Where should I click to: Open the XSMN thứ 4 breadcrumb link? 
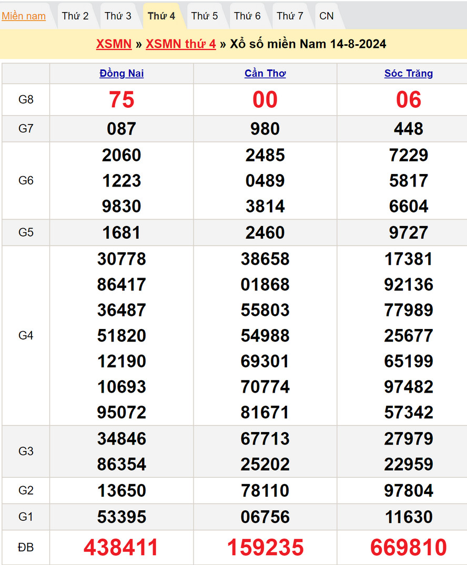(181, 44)
